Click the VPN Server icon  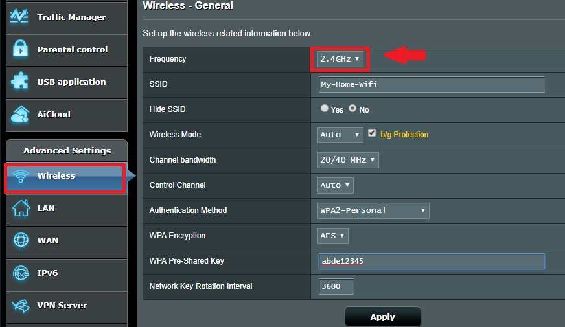pos(21,306)
